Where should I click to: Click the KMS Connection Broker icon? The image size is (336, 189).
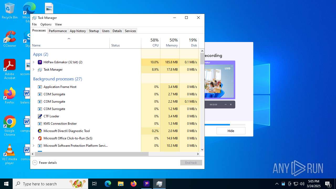click(40, 124)
